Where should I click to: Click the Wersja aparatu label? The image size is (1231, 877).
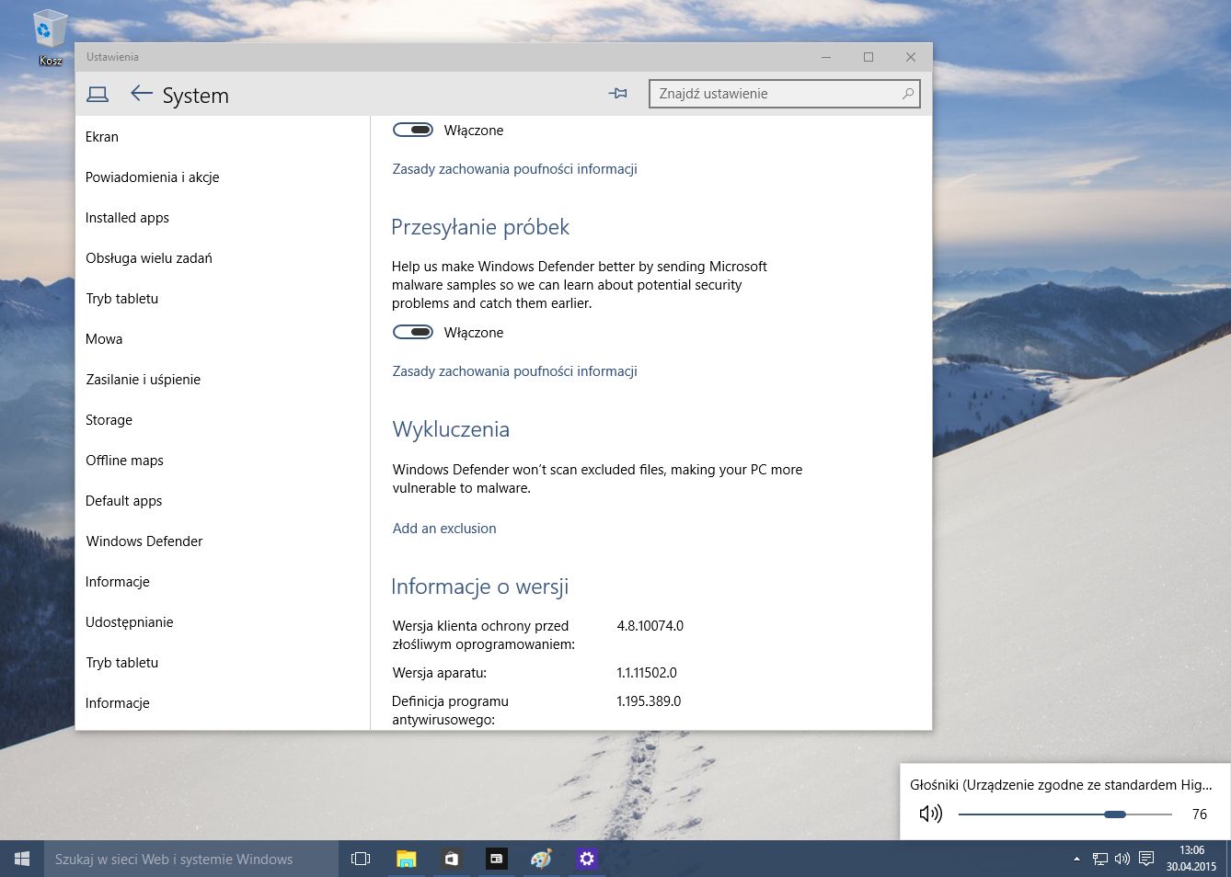[x=440, y=672]
